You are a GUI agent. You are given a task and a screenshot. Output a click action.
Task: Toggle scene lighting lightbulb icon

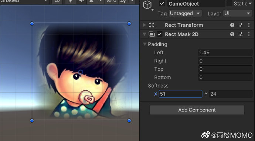[x=71, y=1]
